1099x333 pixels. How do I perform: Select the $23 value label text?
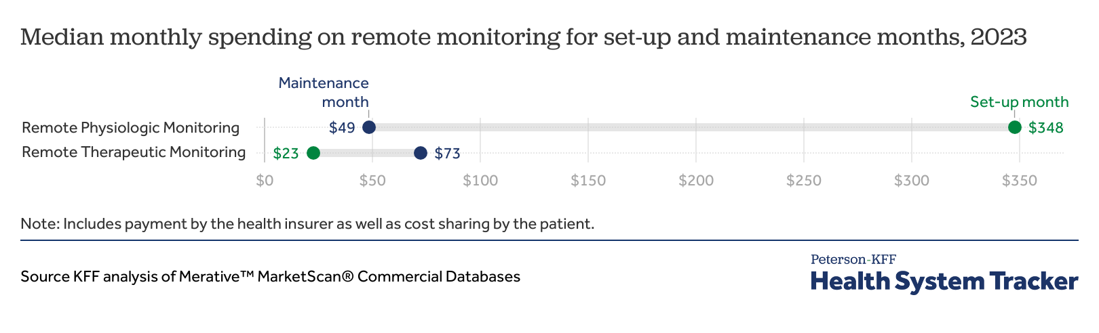286,154
